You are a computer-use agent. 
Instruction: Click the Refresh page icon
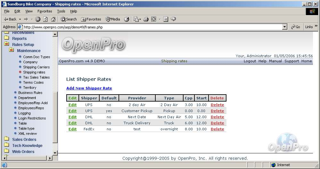click(x=45, y=19)
